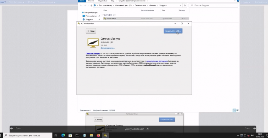Open Microsoft Edge from the taskbar
The width and height of the screenshot is (268, 138).
[63, 135]
